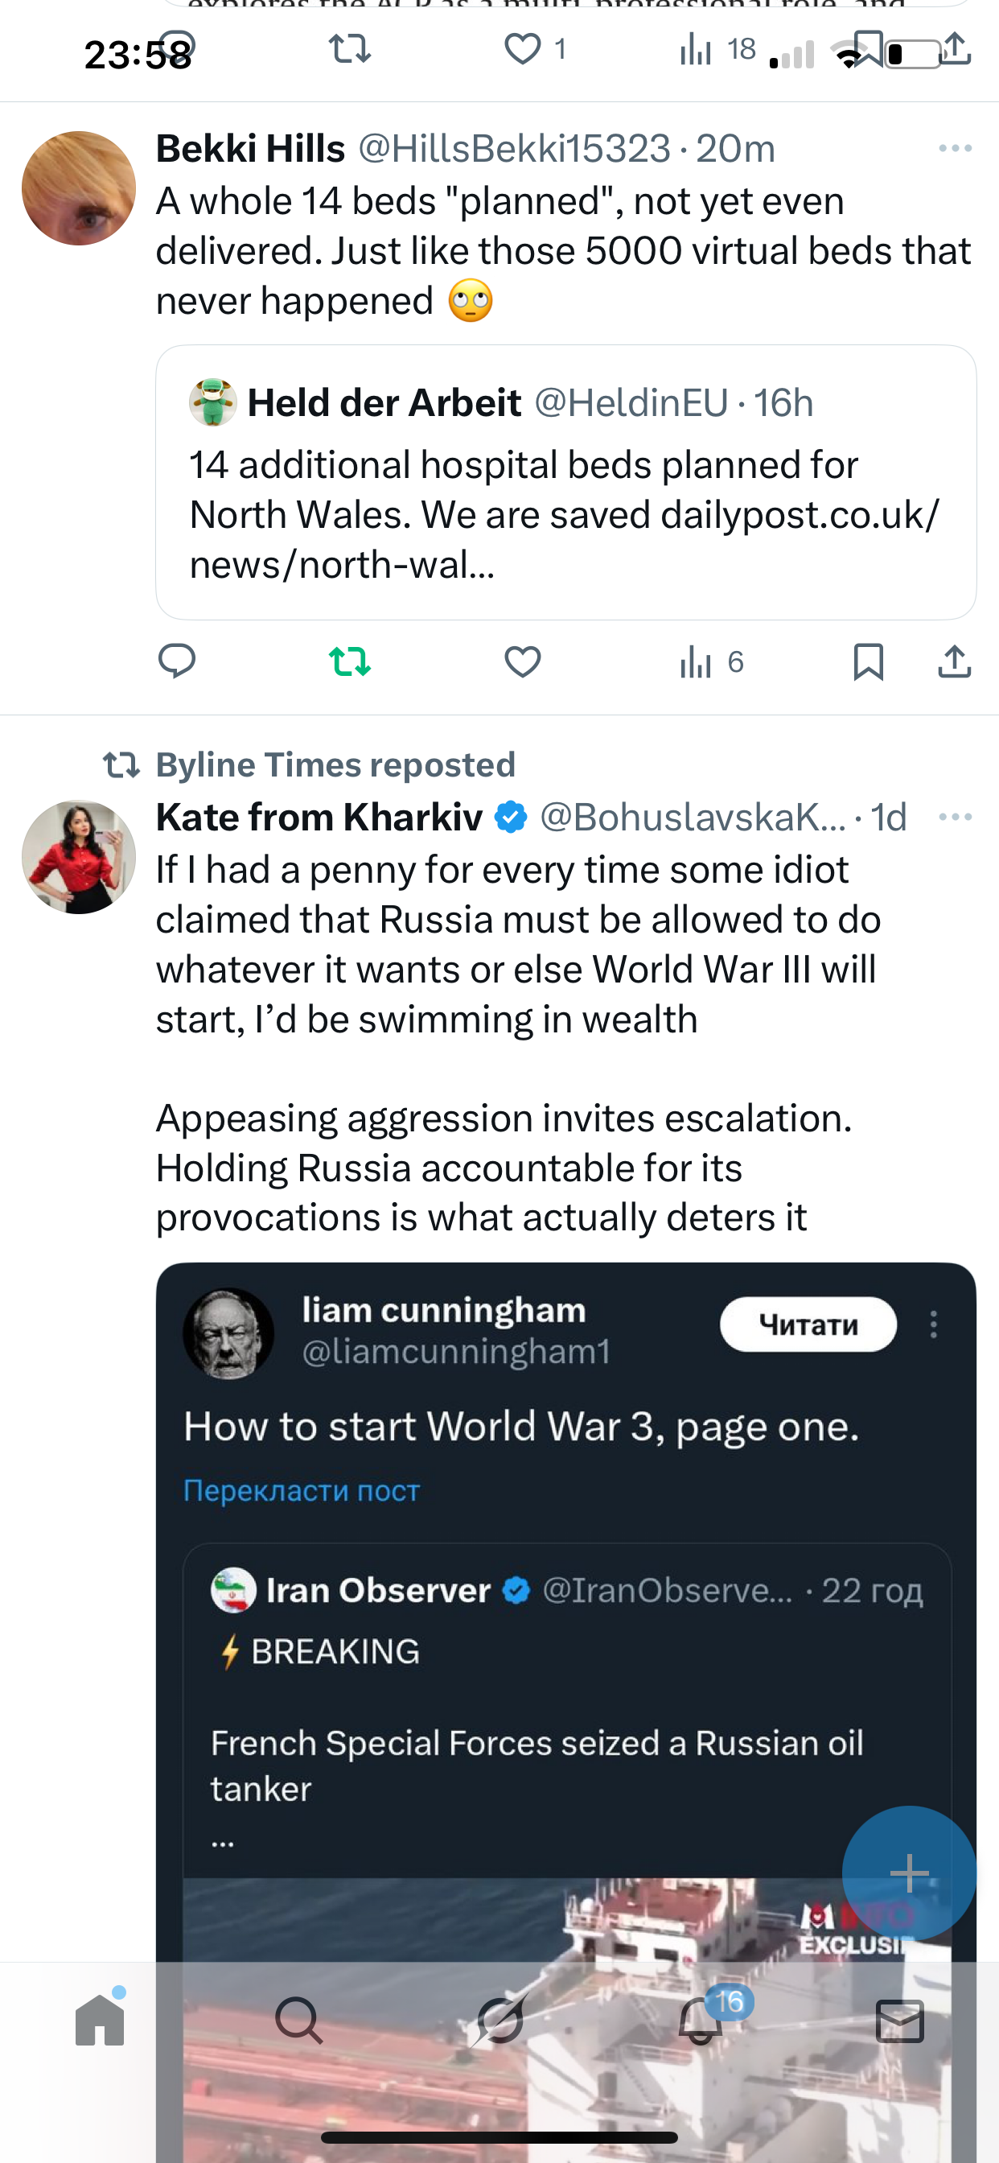Open the Grok tab

pyautogui.click(x=500, y=2021)
